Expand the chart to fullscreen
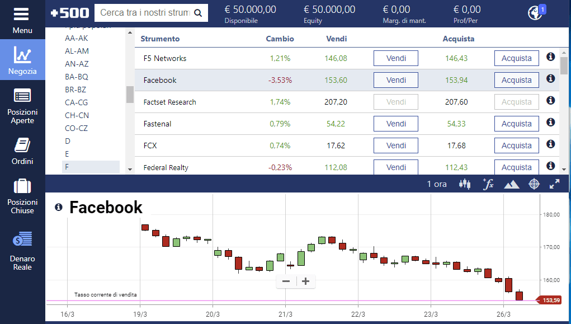This screenshot has height=324, width=571. (554, 184)
